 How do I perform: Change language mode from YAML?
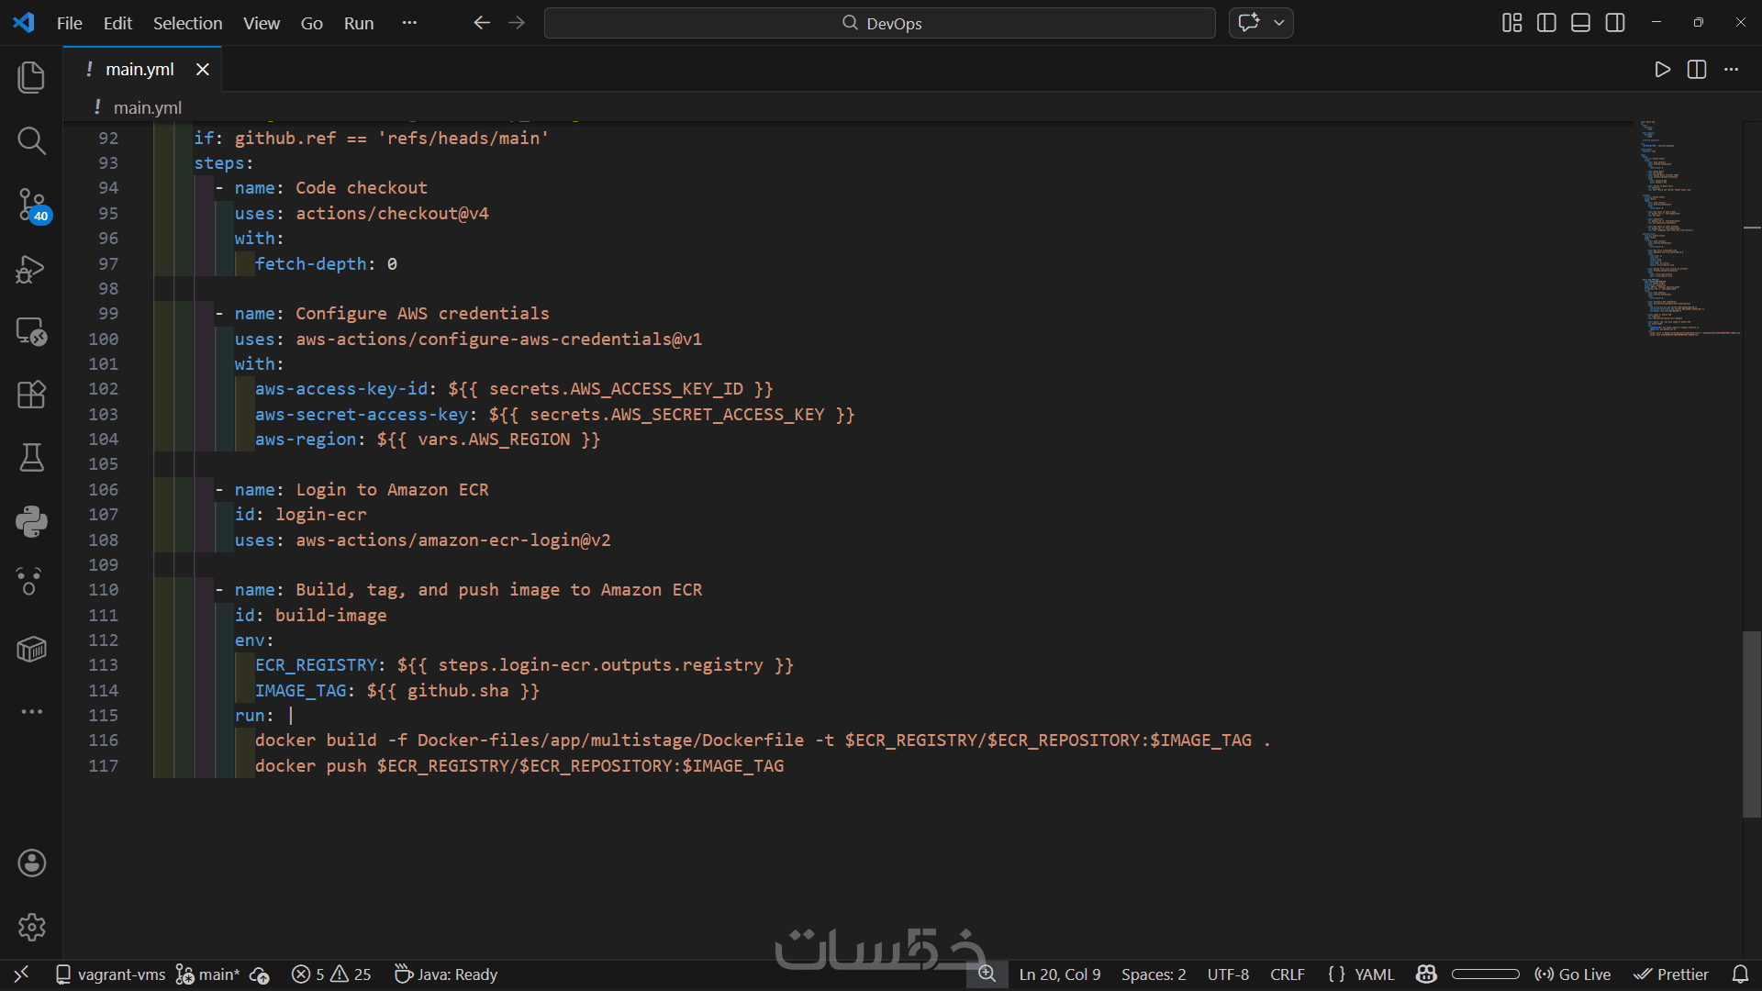[x=1374, y=974]
